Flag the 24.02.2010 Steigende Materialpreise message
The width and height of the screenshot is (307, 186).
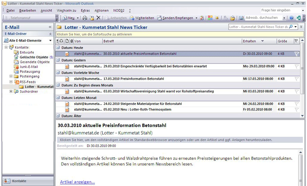pos(297,104)
